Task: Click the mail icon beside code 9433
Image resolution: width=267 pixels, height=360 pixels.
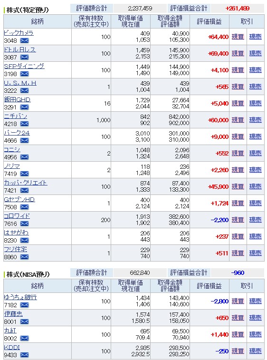Action: pos(24,355)
